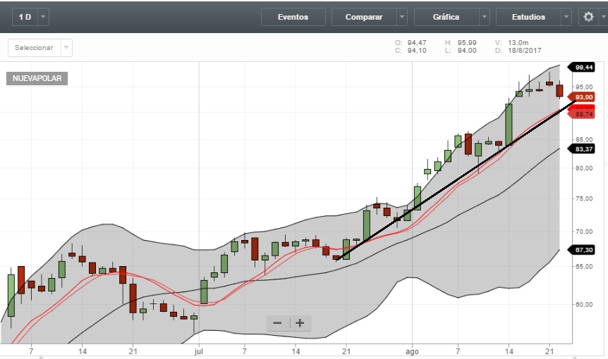Click the 85,00 price axis label
This screenshot has height=359, width=608.
pyautogui.click(x=583, y=139)
